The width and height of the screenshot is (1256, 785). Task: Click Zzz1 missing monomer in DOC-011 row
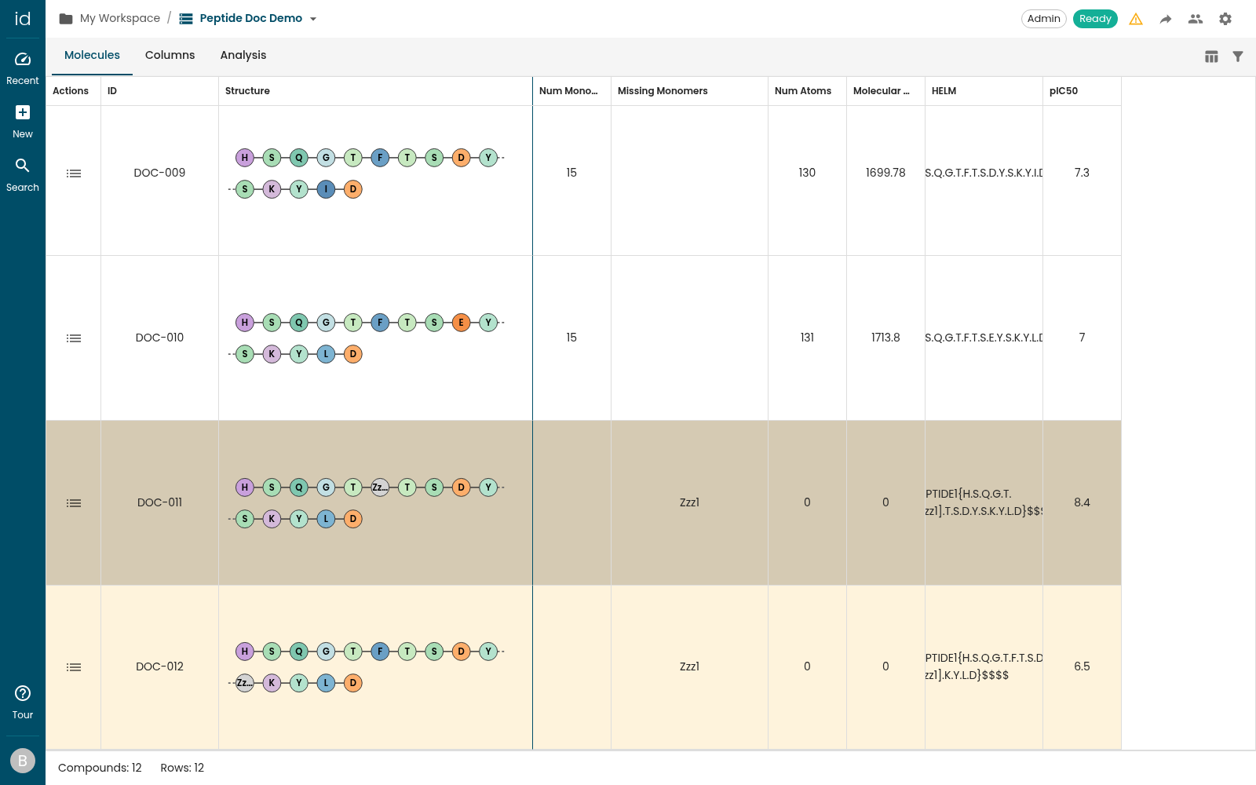(x=689, y=502)
